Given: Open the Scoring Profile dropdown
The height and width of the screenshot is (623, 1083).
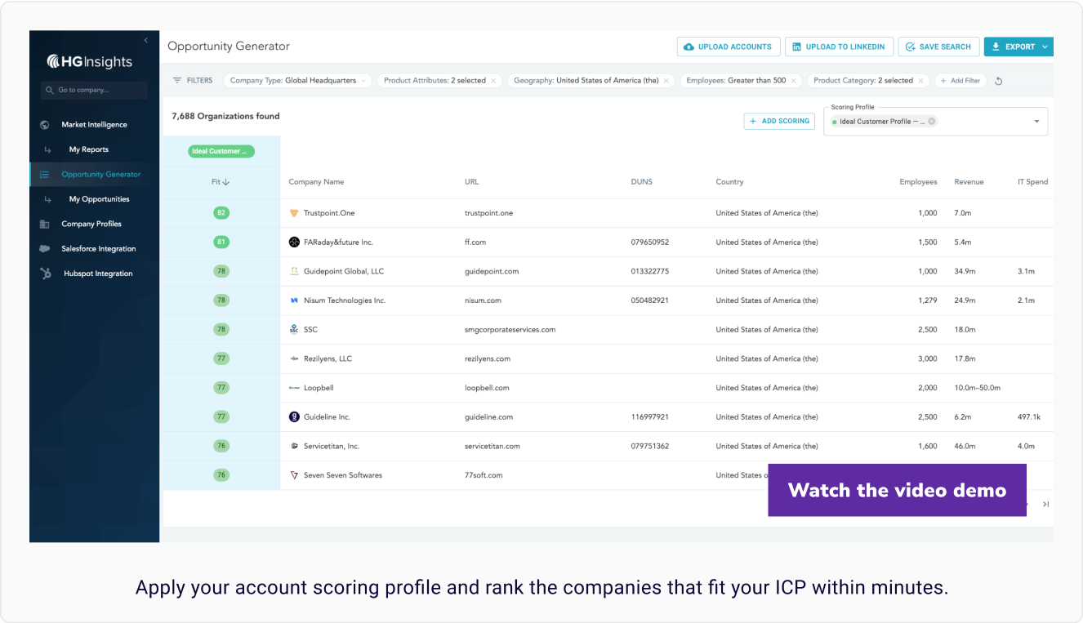Looking at the screenshot, I should tap(1036, 122).
